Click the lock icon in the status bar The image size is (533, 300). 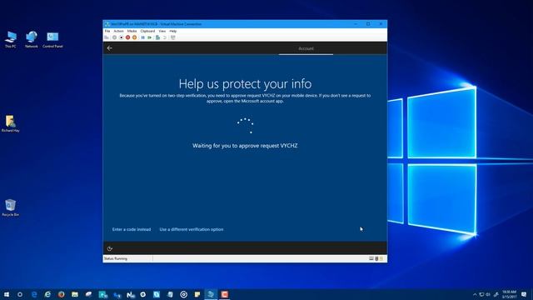(381, 258)
